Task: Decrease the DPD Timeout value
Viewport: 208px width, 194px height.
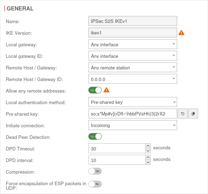Action: pyautogui.click(x=148, y=151)
